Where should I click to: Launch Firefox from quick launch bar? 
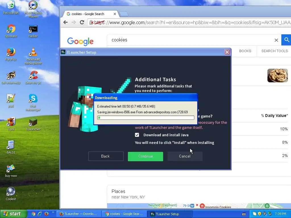click(x=46, y=214)
